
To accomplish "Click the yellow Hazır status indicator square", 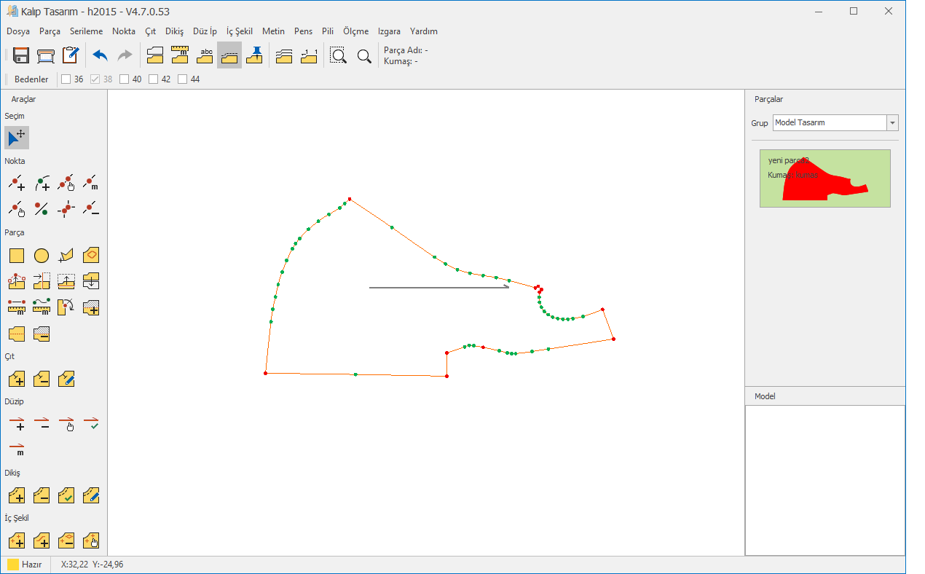I will (x=13, y=565).
